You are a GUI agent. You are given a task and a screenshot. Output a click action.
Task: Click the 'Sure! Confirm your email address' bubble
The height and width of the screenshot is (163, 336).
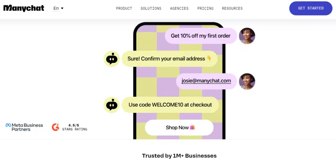(x=170, y=59)
